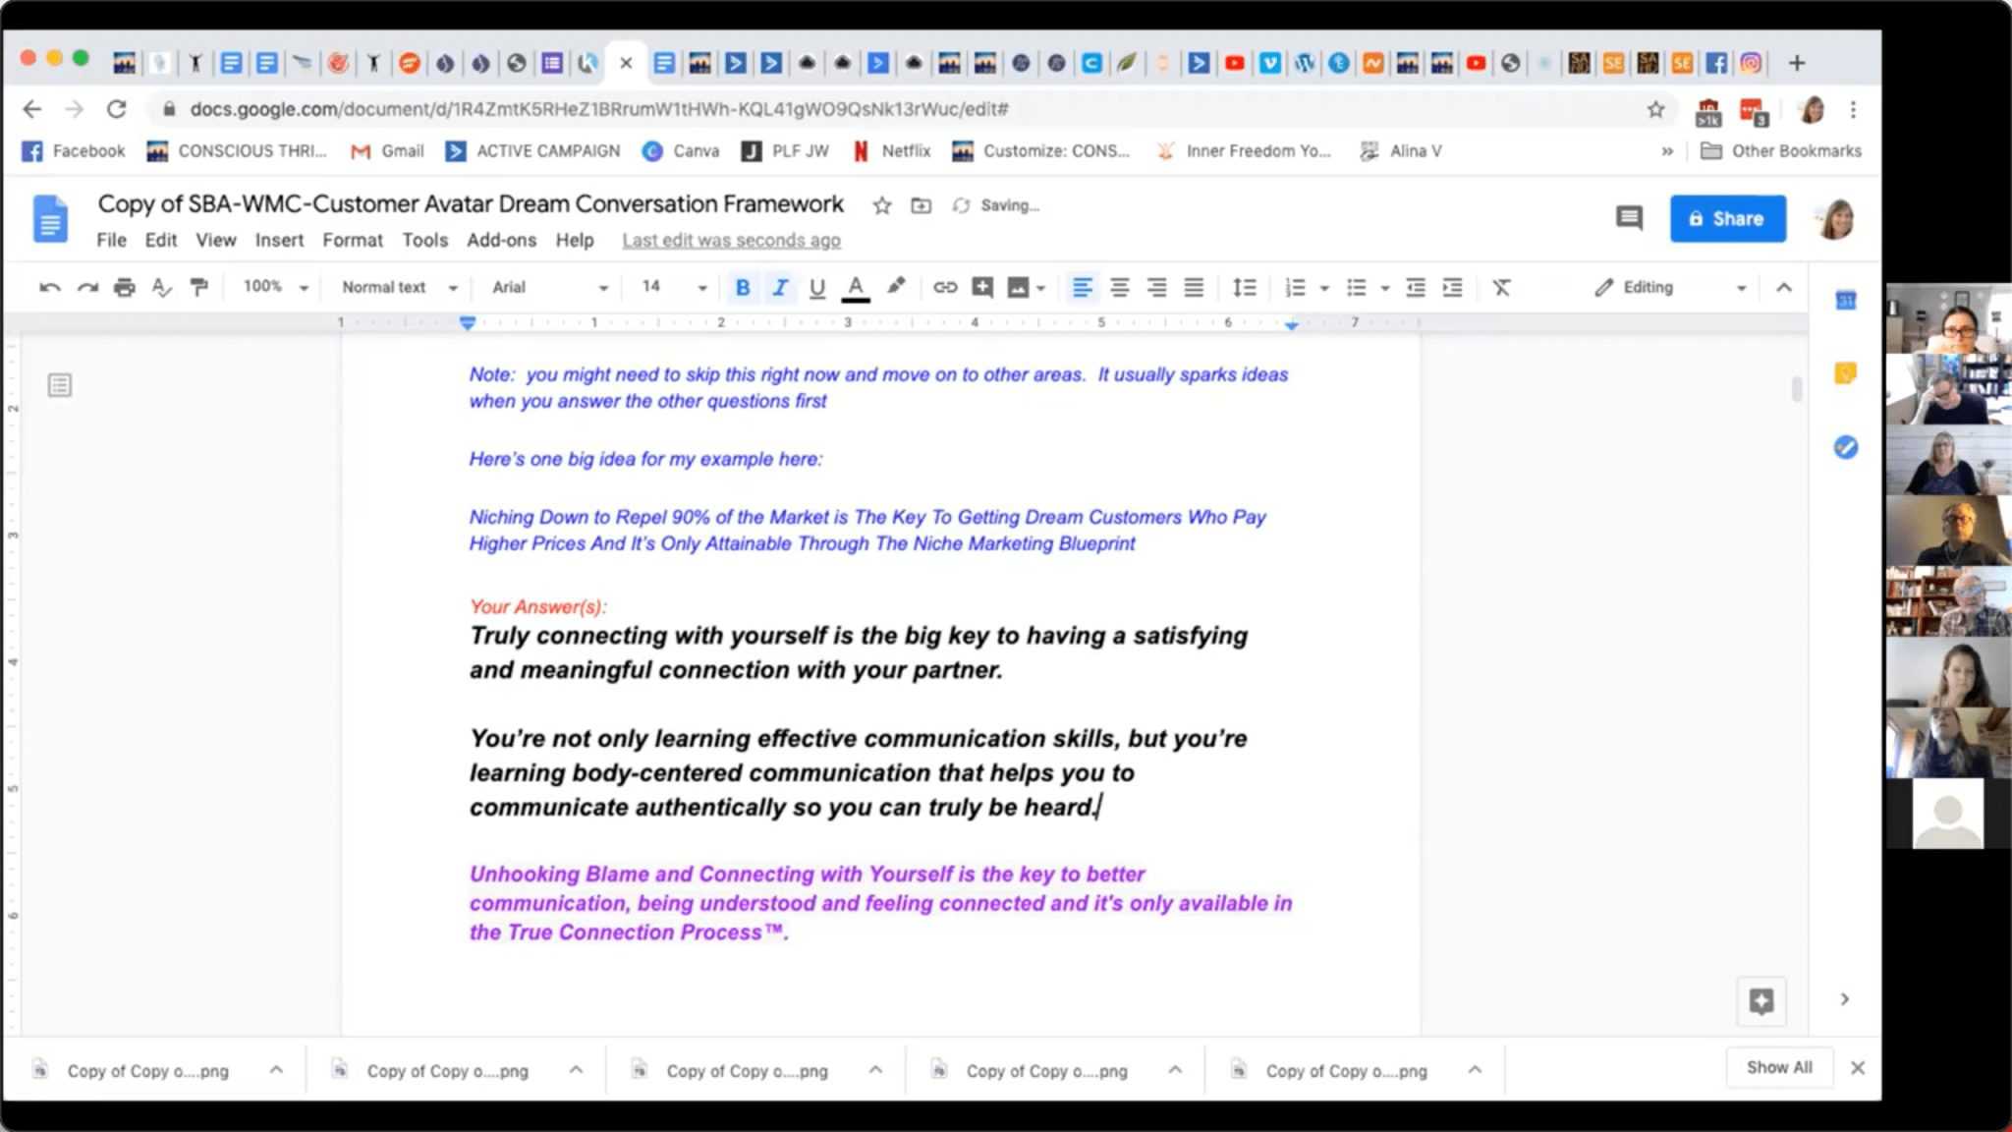Click the Last edit was seconds ago link
2012x1132 pixels.
[731, 240]
